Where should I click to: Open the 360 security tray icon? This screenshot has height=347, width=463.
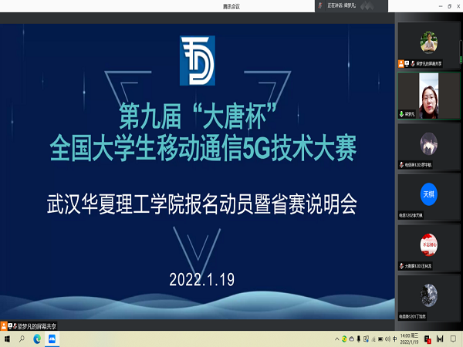[344, 339]
